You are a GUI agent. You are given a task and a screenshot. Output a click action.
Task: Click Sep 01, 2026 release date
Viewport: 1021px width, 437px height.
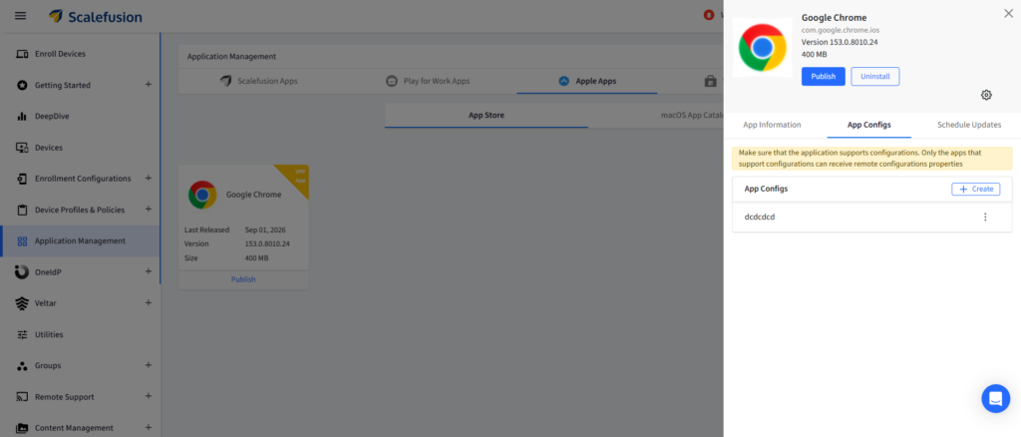[265, 229]
